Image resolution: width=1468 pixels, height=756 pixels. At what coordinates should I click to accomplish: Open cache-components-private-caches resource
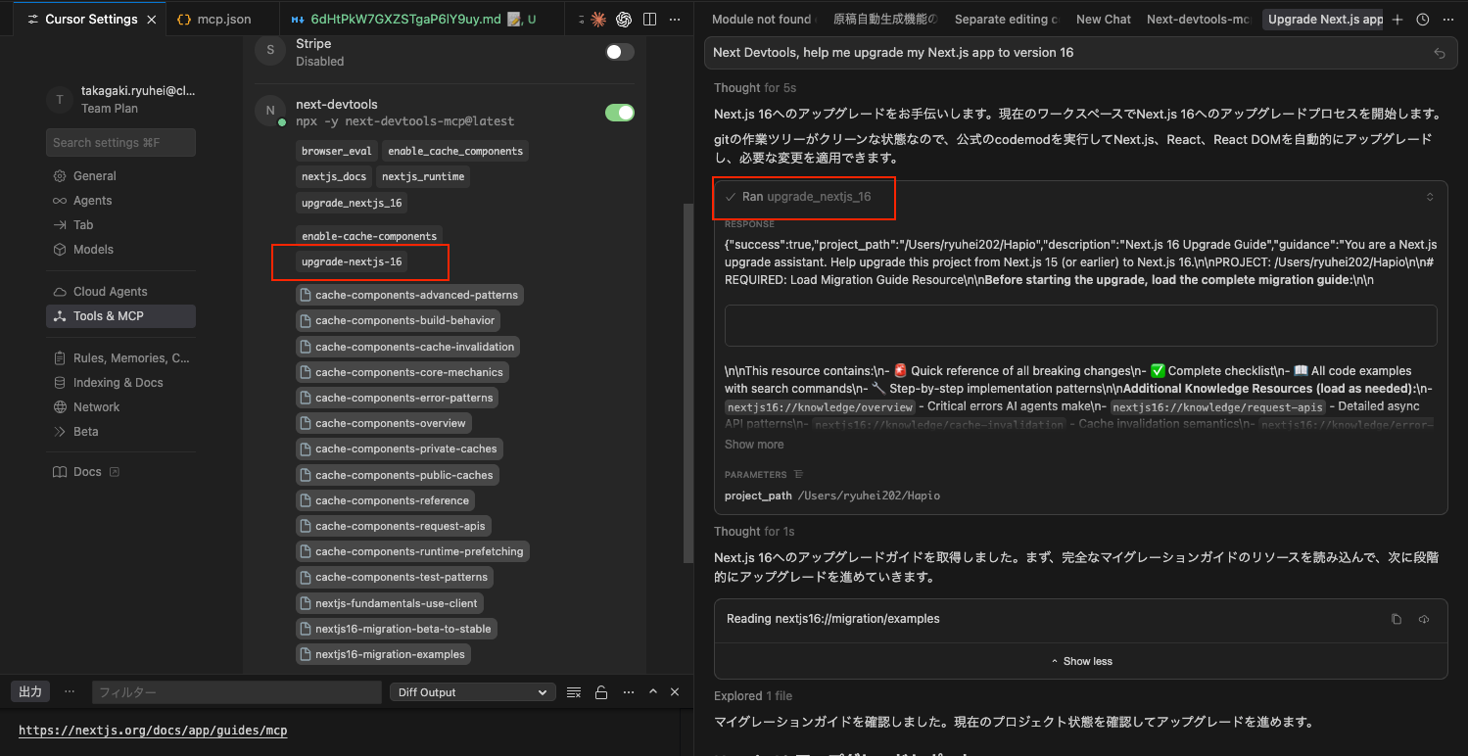400,449
